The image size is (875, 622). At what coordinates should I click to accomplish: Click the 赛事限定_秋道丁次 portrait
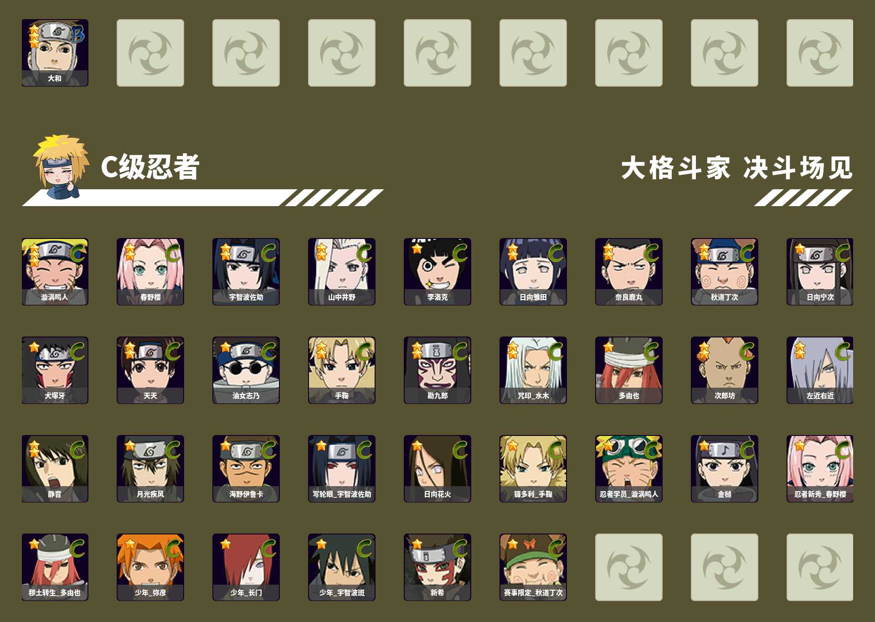(533, 567)
